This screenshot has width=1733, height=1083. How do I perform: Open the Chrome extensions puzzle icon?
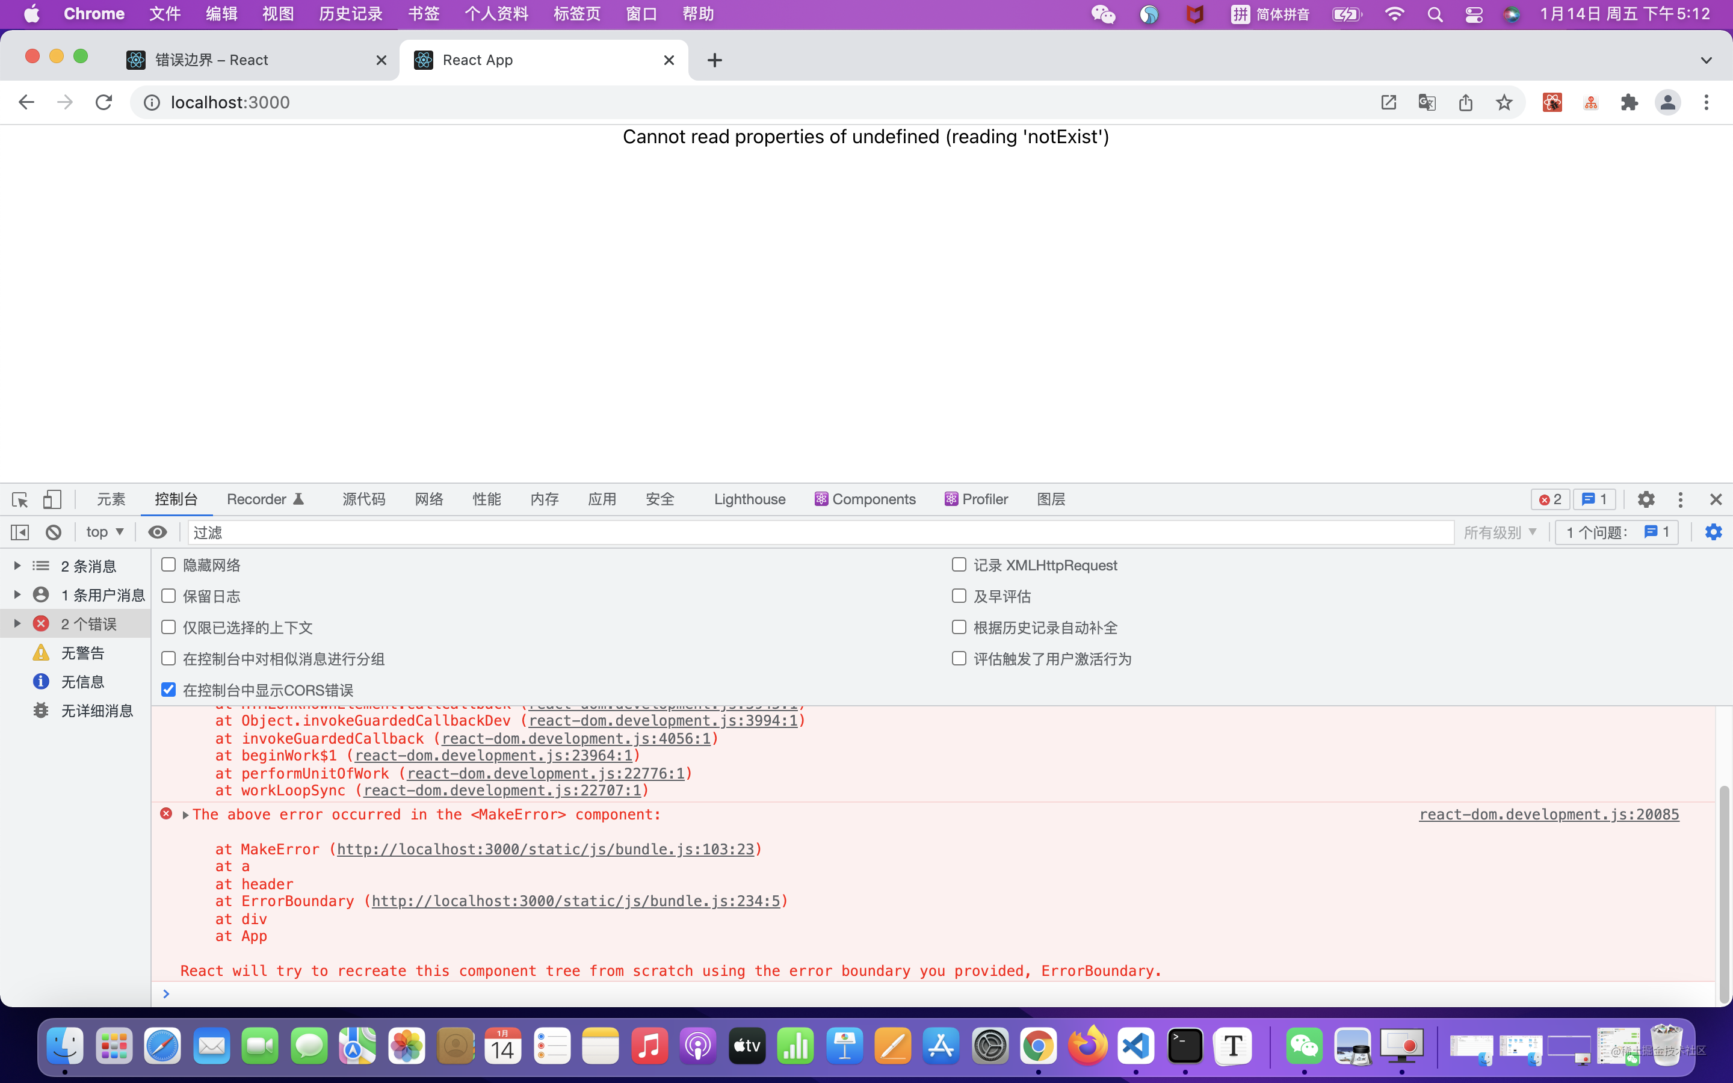(x=1629, y=102)
